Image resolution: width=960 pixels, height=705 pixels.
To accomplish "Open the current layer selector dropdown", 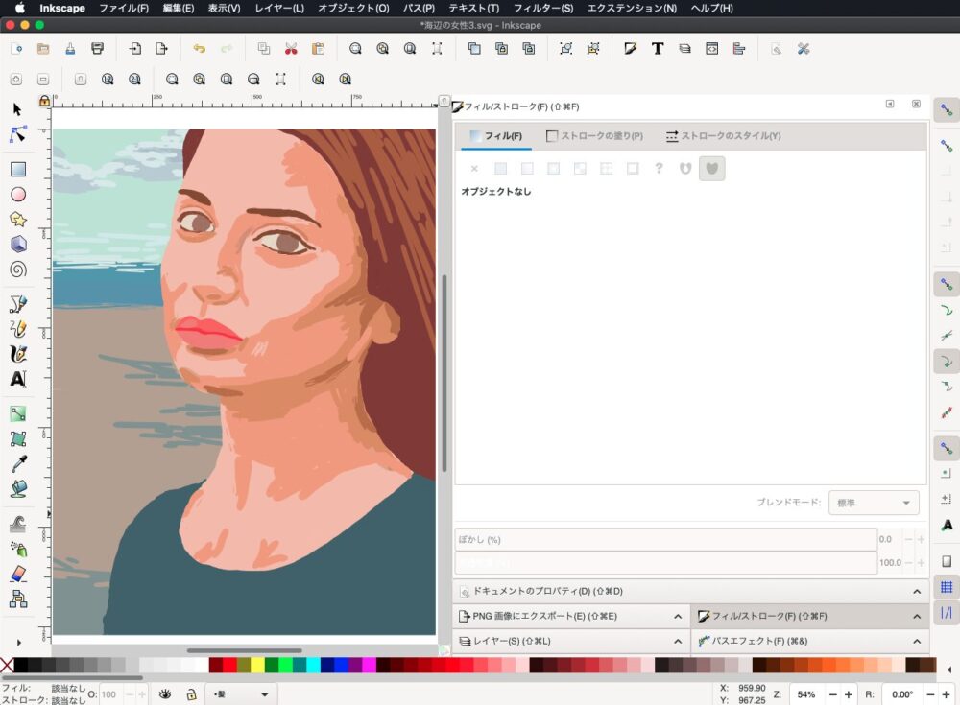I will tap(242, 694).
